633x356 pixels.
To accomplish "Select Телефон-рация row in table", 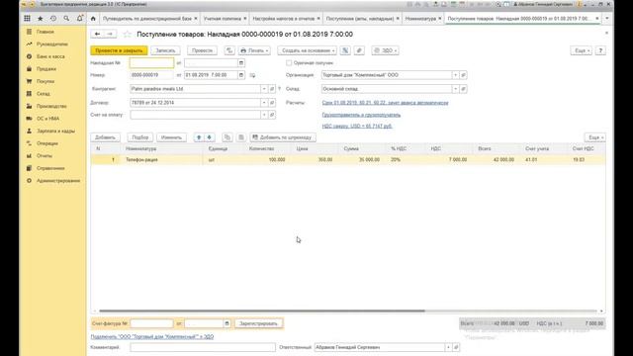I will tap(348, 160).
